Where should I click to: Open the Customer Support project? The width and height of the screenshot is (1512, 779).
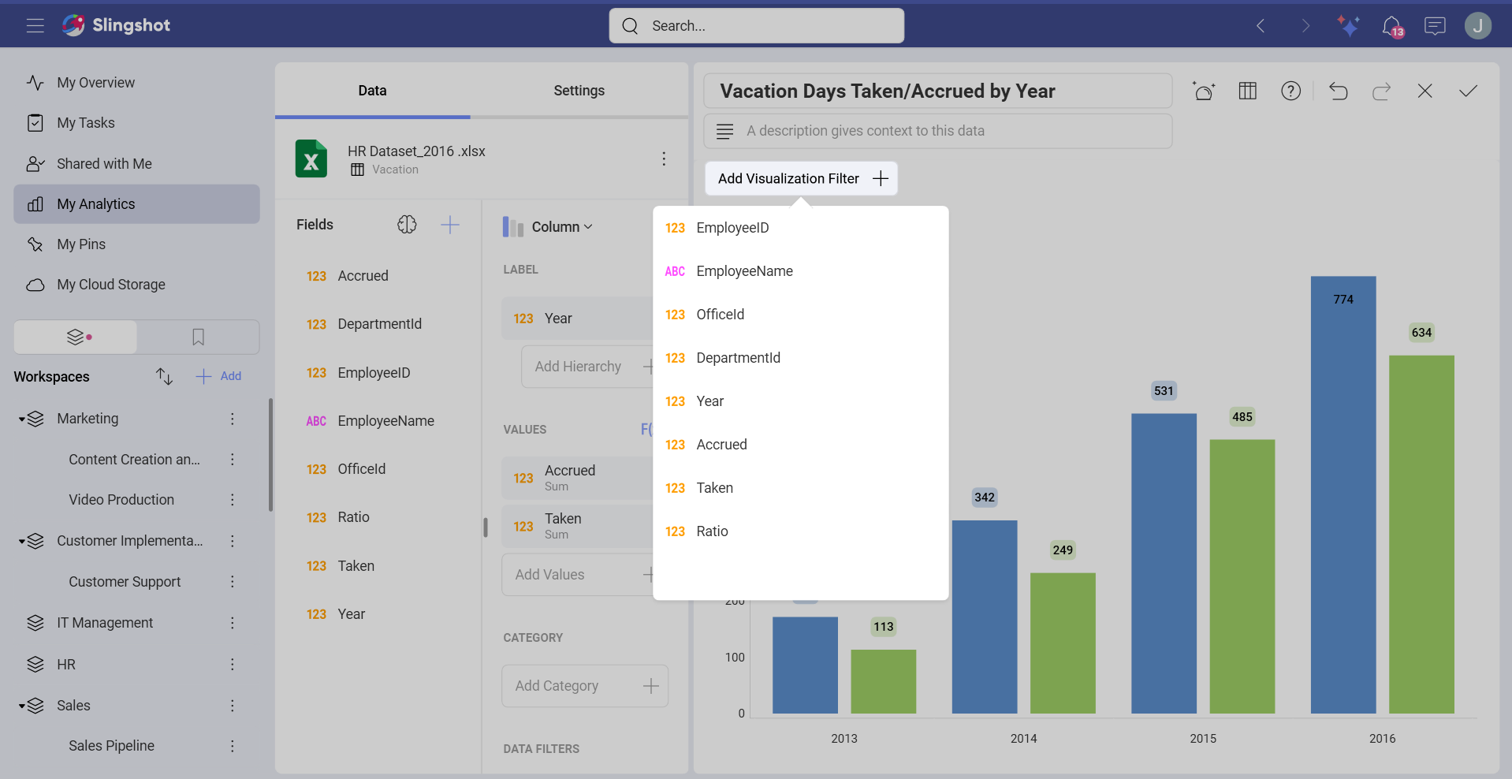coord(125,582)
